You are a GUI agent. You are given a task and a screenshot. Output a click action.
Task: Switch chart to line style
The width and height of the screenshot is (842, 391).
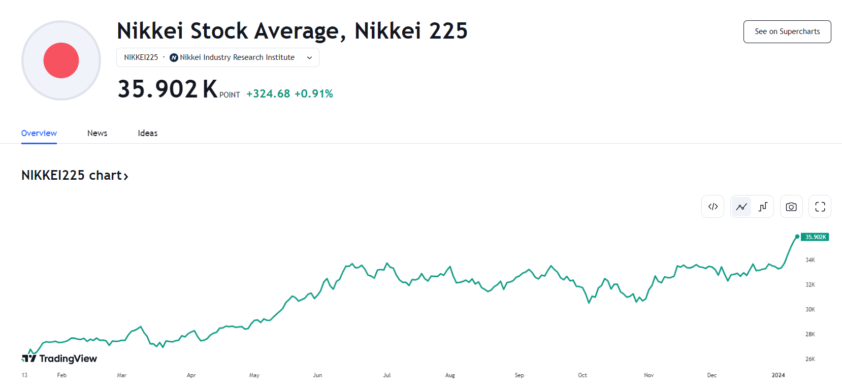click(x=741, y=207)
